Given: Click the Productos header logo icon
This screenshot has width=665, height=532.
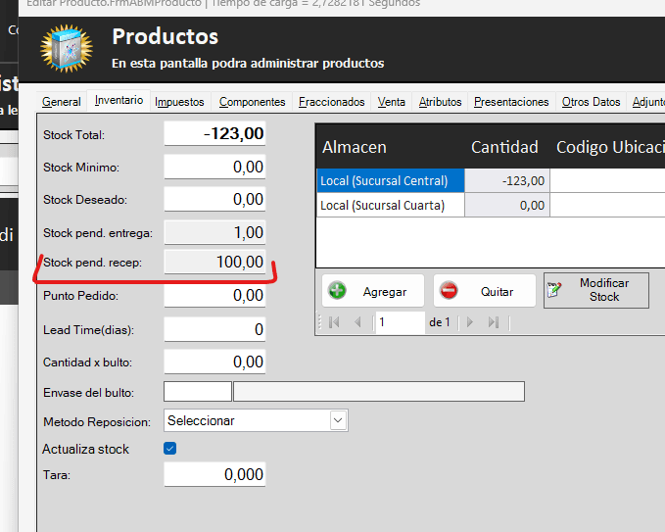Looking at the screenshot, I should (x=66, y=49).
